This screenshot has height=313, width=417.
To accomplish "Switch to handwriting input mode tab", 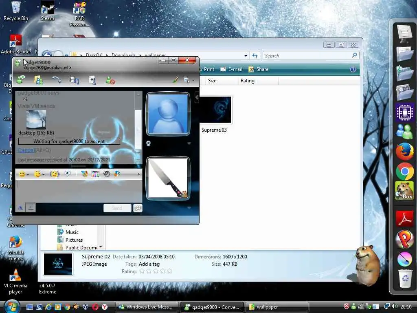I will click(31, 208).
